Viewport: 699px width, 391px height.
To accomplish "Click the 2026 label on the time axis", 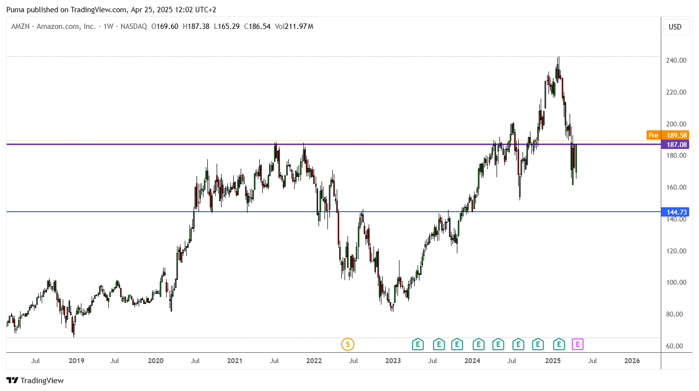I will point(632,361).
